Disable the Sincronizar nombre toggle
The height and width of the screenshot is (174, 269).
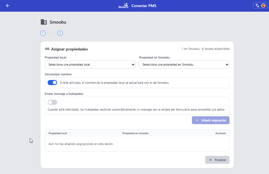pos(52,83)
